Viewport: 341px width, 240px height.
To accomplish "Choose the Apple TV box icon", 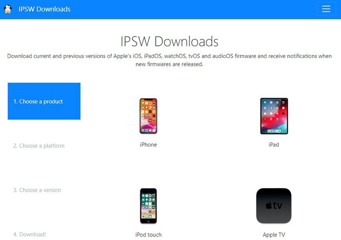I will point(274,205).
